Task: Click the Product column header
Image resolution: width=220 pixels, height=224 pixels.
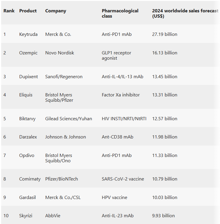Action: pyautogui.click(x=28, y=11)
